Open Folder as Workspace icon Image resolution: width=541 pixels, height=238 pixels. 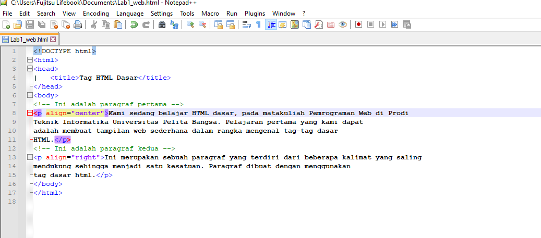331,24
